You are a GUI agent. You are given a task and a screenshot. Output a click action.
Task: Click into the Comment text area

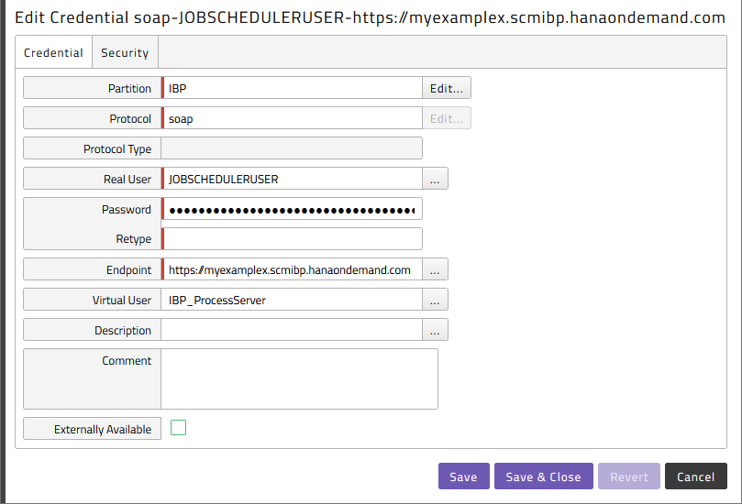(x=300, y=378)
